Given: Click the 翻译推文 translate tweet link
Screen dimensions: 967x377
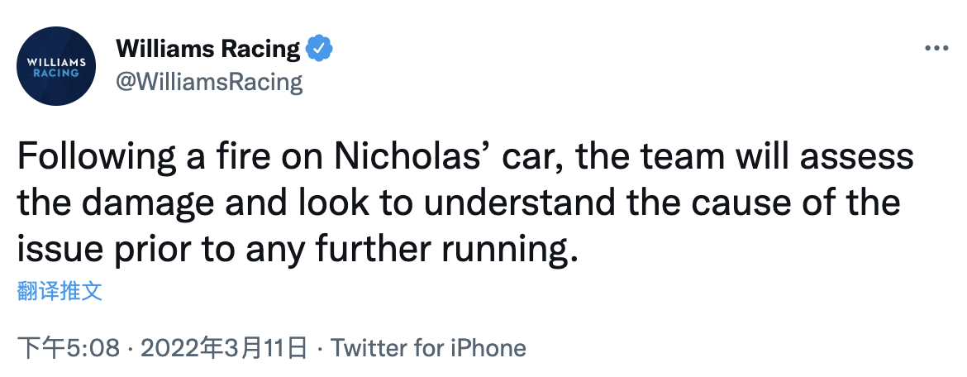Looking at the screenshot, I should click(x=60, y=290).
